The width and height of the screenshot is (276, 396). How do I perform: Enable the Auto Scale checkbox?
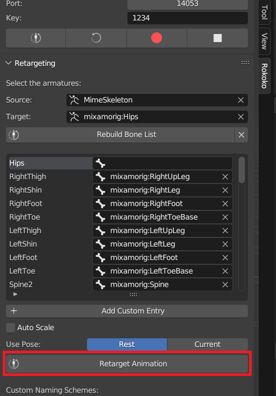(x=11, y=328)
